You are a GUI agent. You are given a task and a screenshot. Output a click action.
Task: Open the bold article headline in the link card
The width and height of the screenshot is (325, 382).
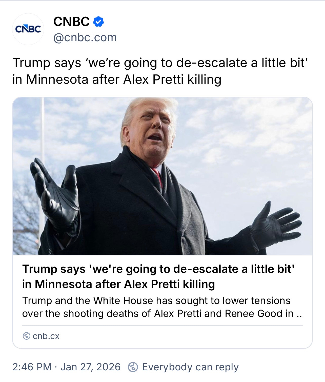coord(158,276)
